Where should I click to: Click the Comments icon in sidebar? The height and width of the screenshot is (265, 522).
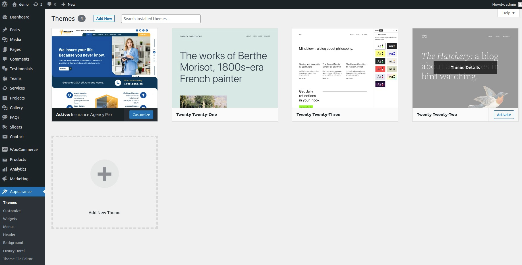(5, 59)
